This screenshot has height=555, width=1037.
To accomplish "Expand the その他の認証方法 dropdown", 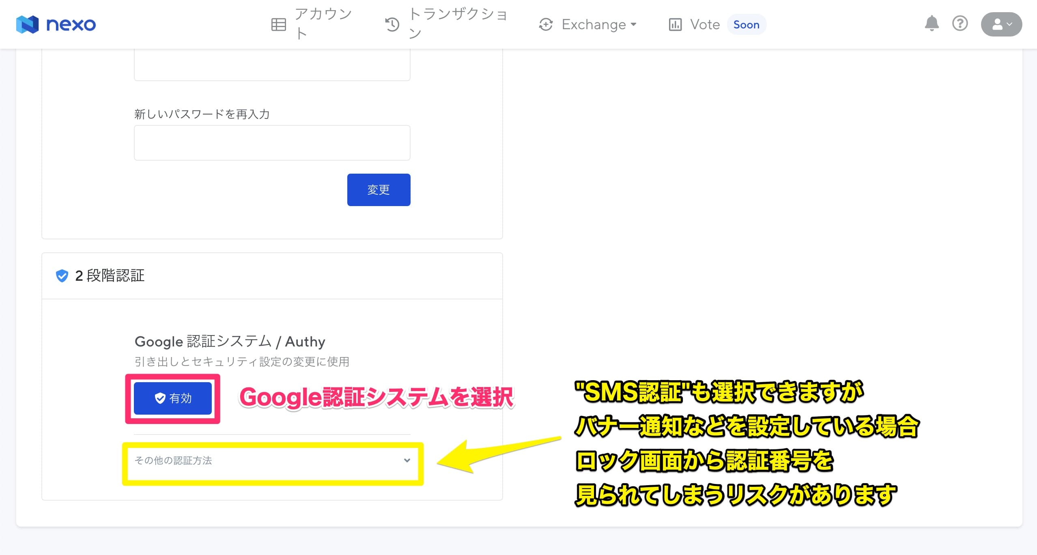I will tap(272, 460).
